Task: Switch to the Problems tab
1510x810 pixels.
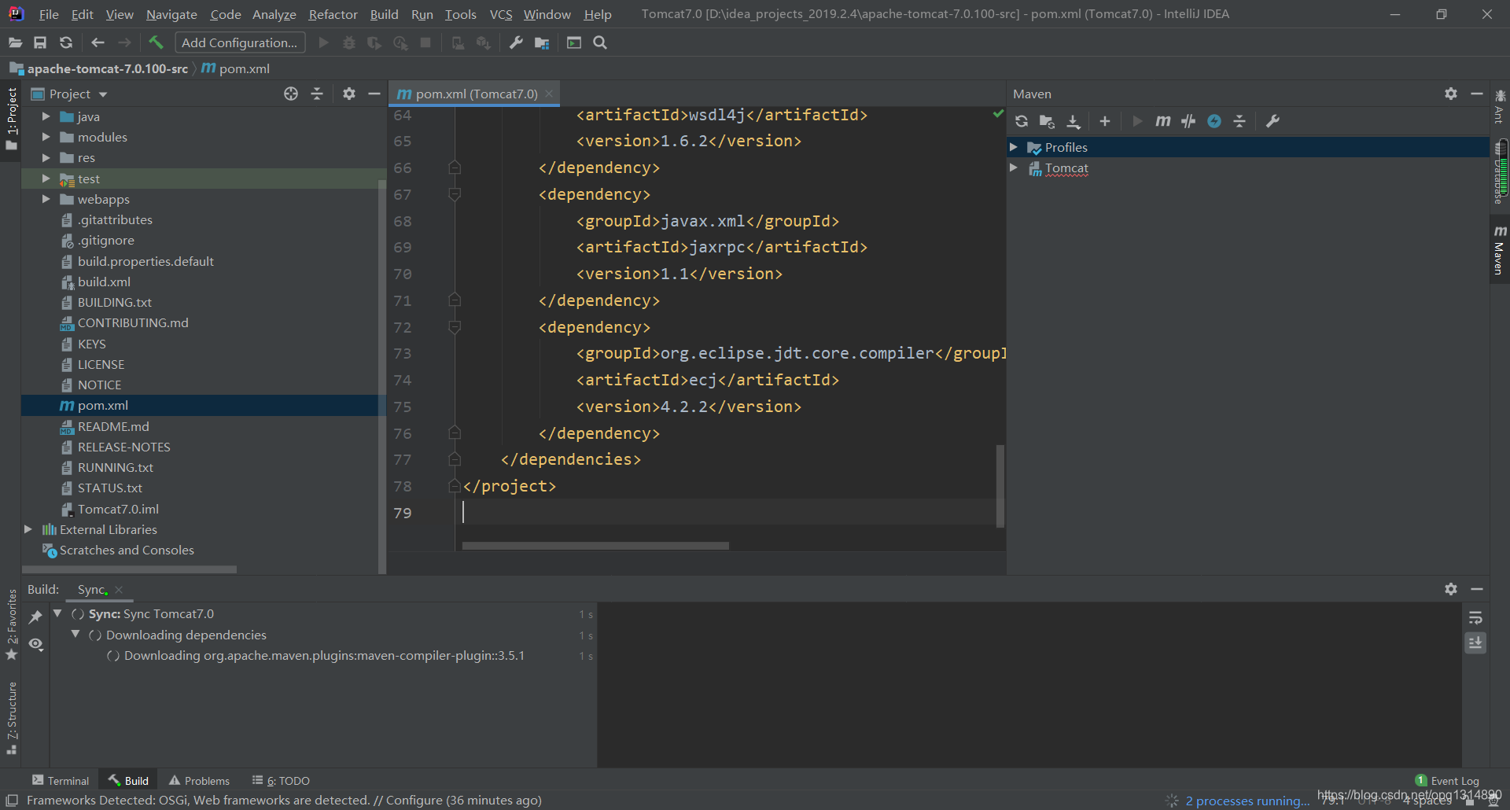Action: tap(199, 780)
